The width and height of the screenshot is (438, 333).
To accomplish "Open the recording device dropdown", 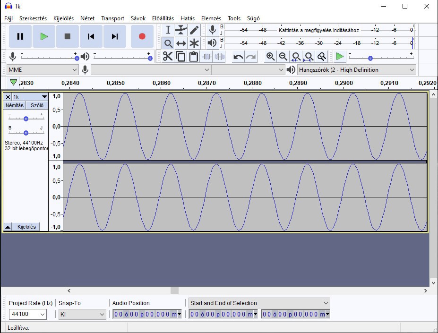I will pos(151,69).
